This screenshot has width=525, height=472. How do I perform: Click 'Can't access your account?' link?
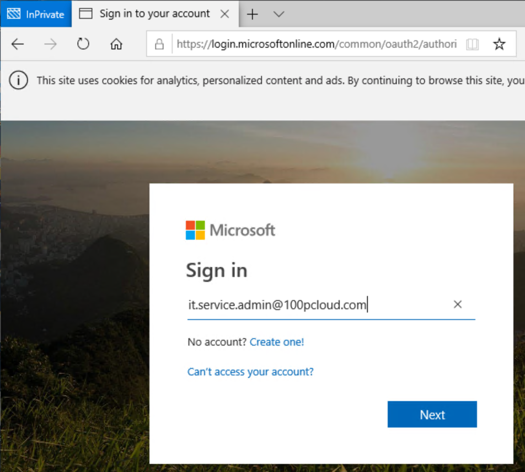(250, 372)
